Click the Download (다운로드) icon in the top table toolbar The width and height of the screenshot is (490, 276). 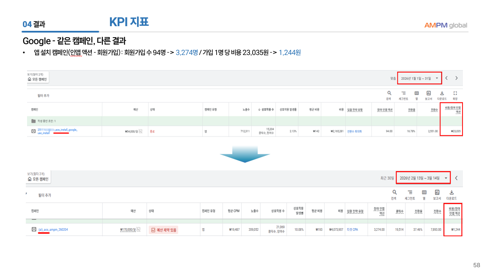pyautogui.click(x=442, y=93)
